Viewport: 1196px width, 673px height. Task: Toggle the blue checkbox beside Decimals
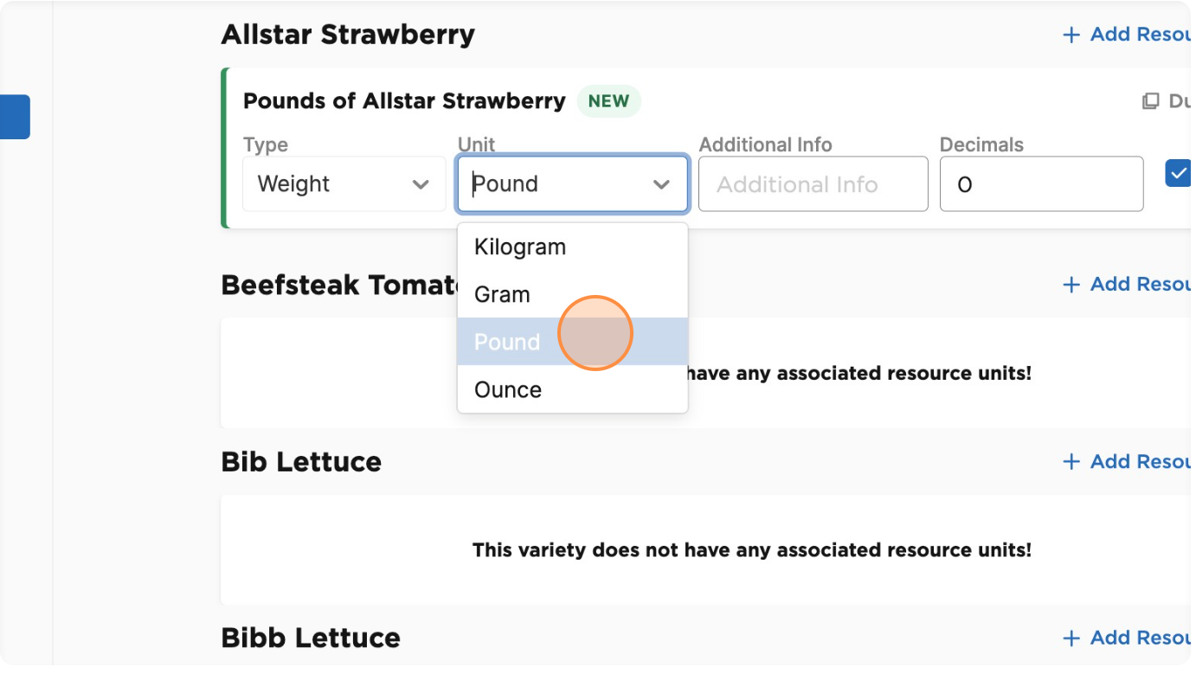coord(1178,173)
